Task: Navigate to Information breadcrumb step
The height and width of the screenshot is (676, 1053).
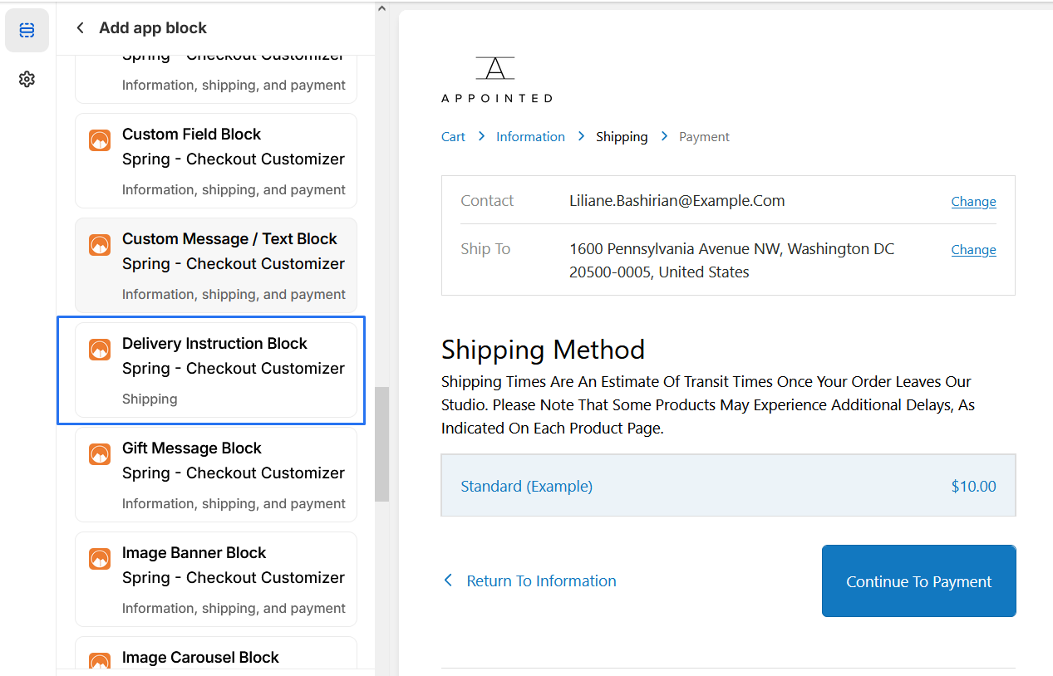Action: point(530,137)
